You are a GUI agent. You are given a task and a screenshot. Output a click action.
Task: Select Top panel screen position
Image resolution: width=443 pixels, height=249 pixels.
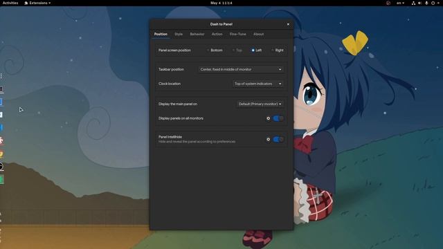tap(237, 50)
